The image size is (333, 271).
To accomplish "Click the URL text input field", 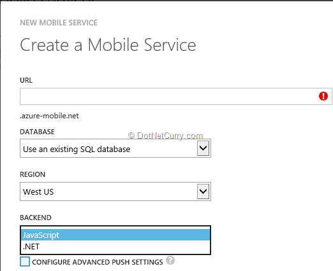I will [176, 97].
